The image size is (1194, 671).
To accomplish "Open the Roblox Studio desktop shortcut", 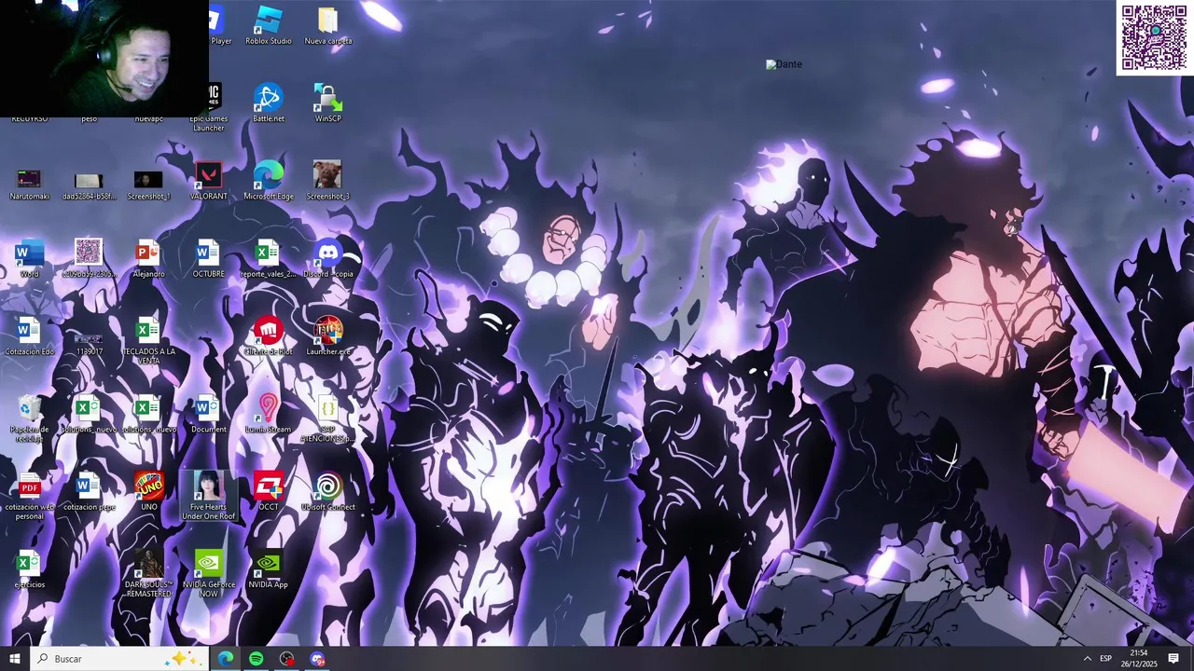I will point(269,25).
